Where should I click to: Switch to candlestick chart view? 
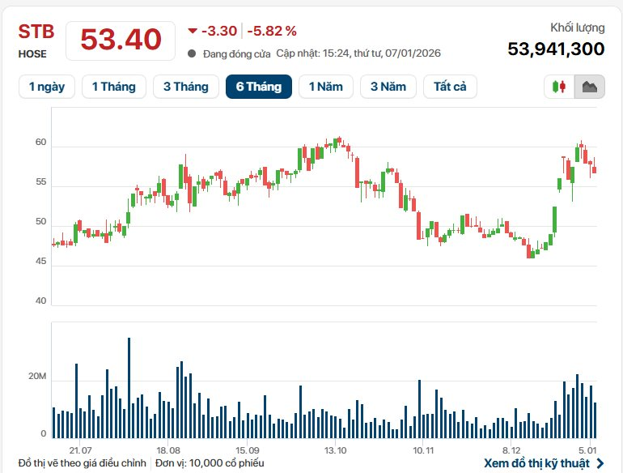(559, 87)
